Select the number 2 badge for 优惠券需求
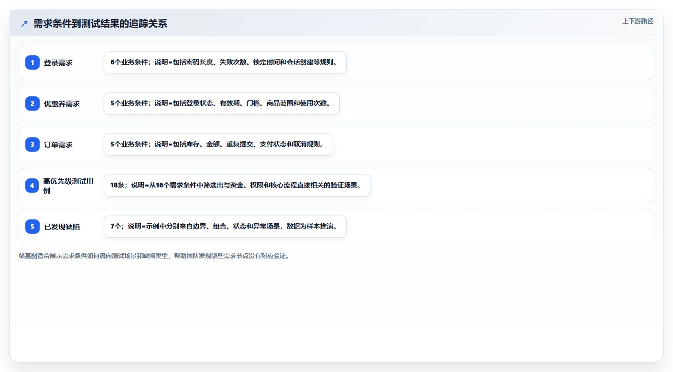This screenshot has width=673, height=372. pyautogui.click(x=33, y=103)
